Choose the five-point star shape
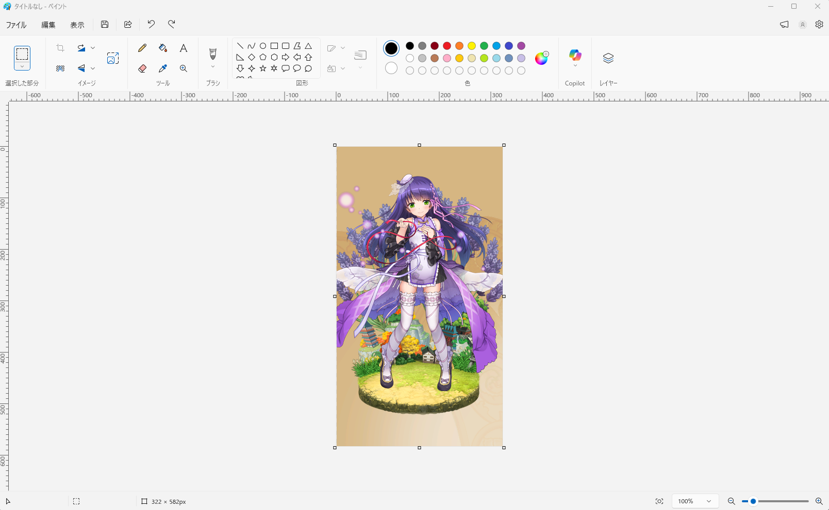Screen dimensions: 829x510 point(263,68)
